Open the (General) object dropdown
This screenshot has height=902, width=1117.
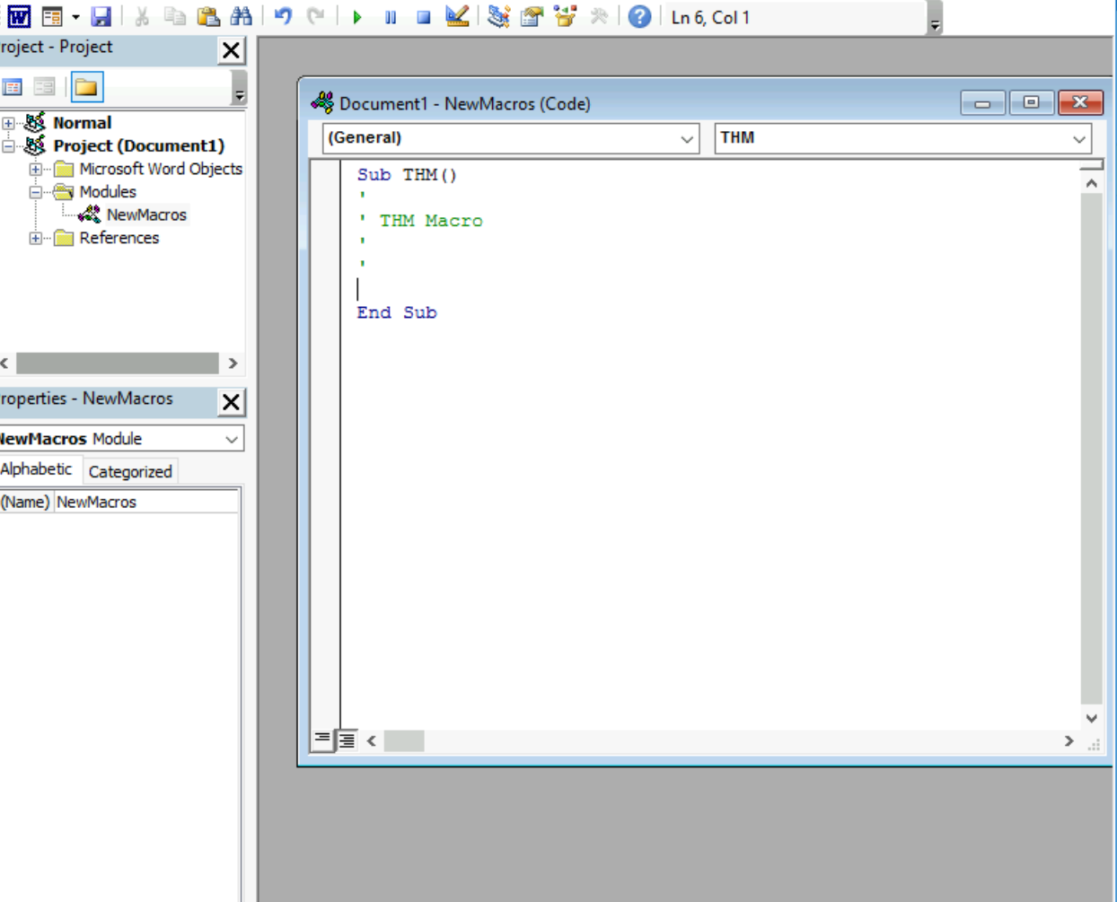686,139
